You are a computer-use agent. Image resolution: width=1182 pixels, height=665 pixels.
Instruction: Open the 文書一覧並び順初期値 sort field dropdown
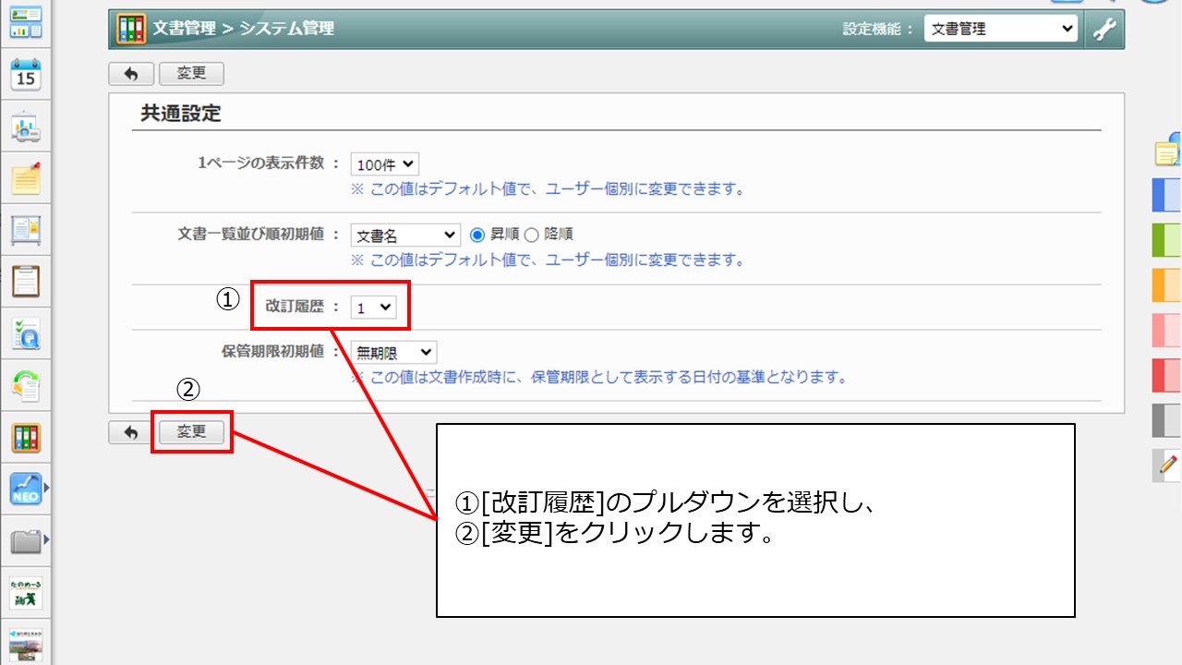click(x=404, y=236)
